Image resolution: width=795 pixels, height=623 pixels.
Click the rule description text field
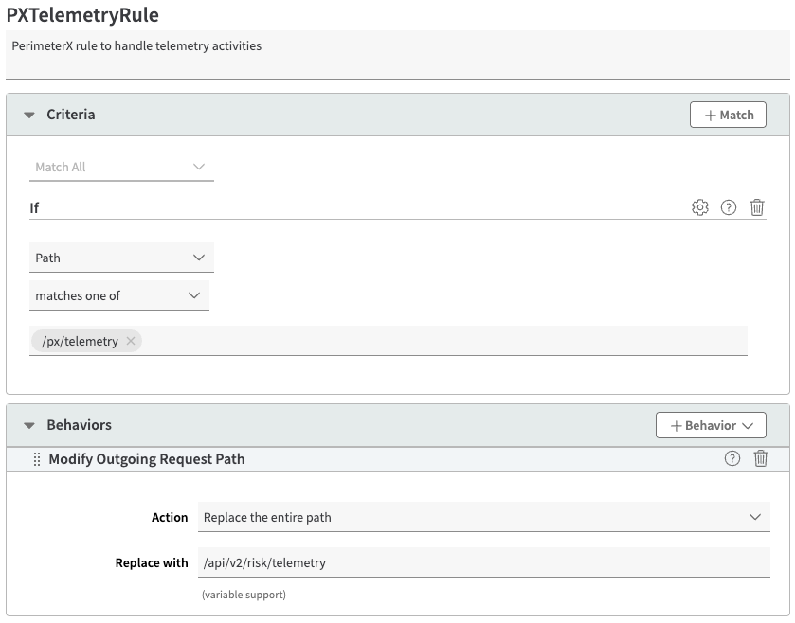[398, 54]
